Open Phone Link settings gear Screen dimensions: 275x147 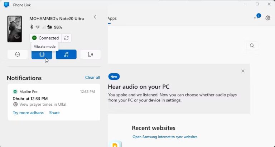267,18
